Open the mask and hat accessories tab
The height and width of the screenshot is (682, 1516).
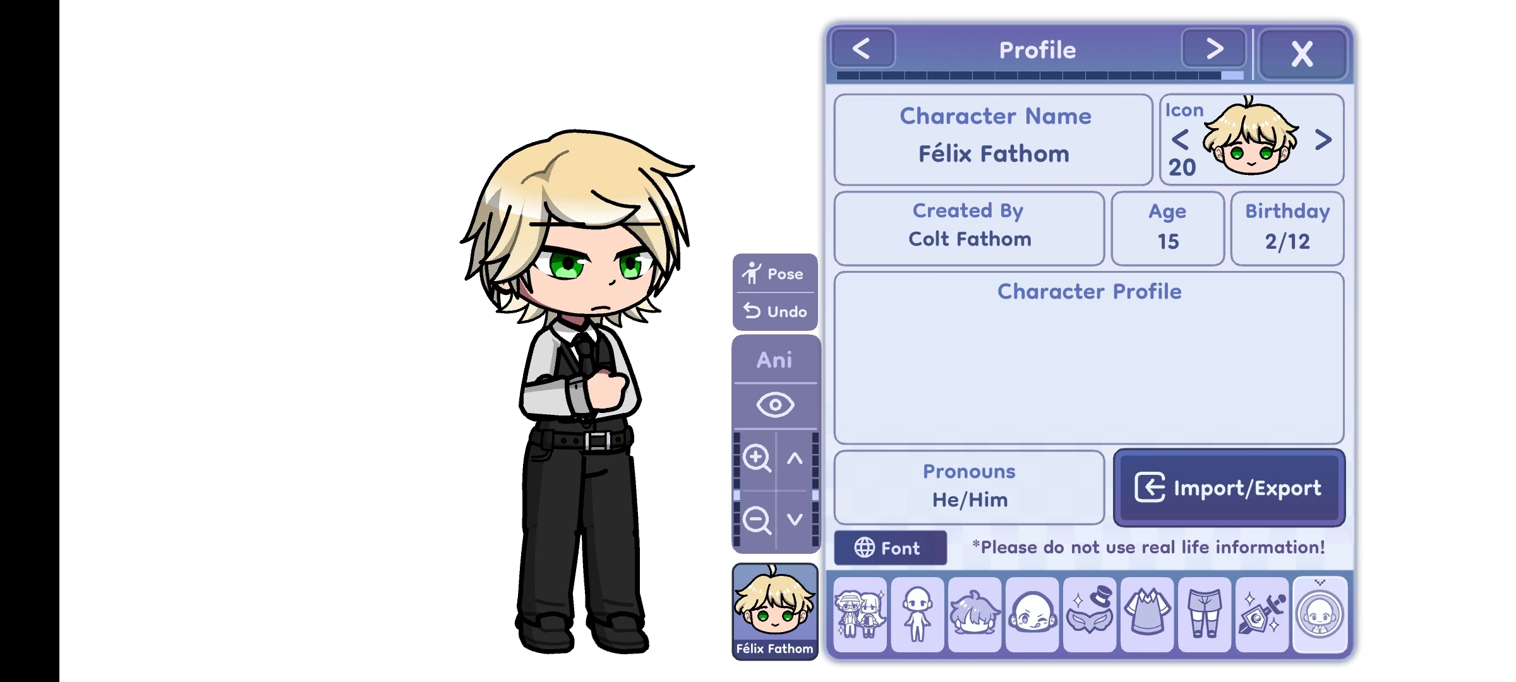pyautogui.click(x=1090, y=614)
